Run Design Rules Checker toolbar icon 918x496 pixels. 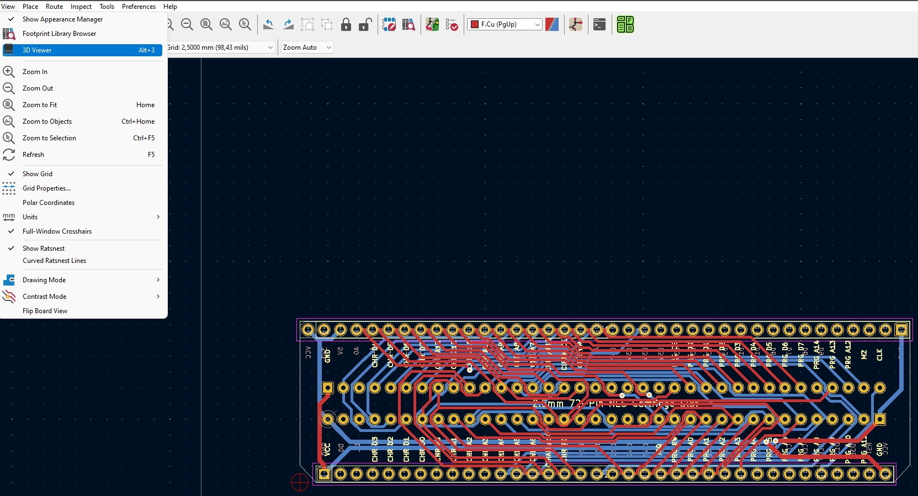452,24
